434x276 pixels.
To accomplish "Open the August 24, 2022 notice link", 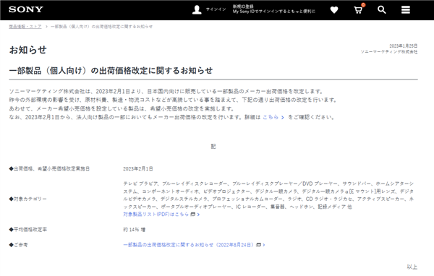I will (x=188, y=245).
